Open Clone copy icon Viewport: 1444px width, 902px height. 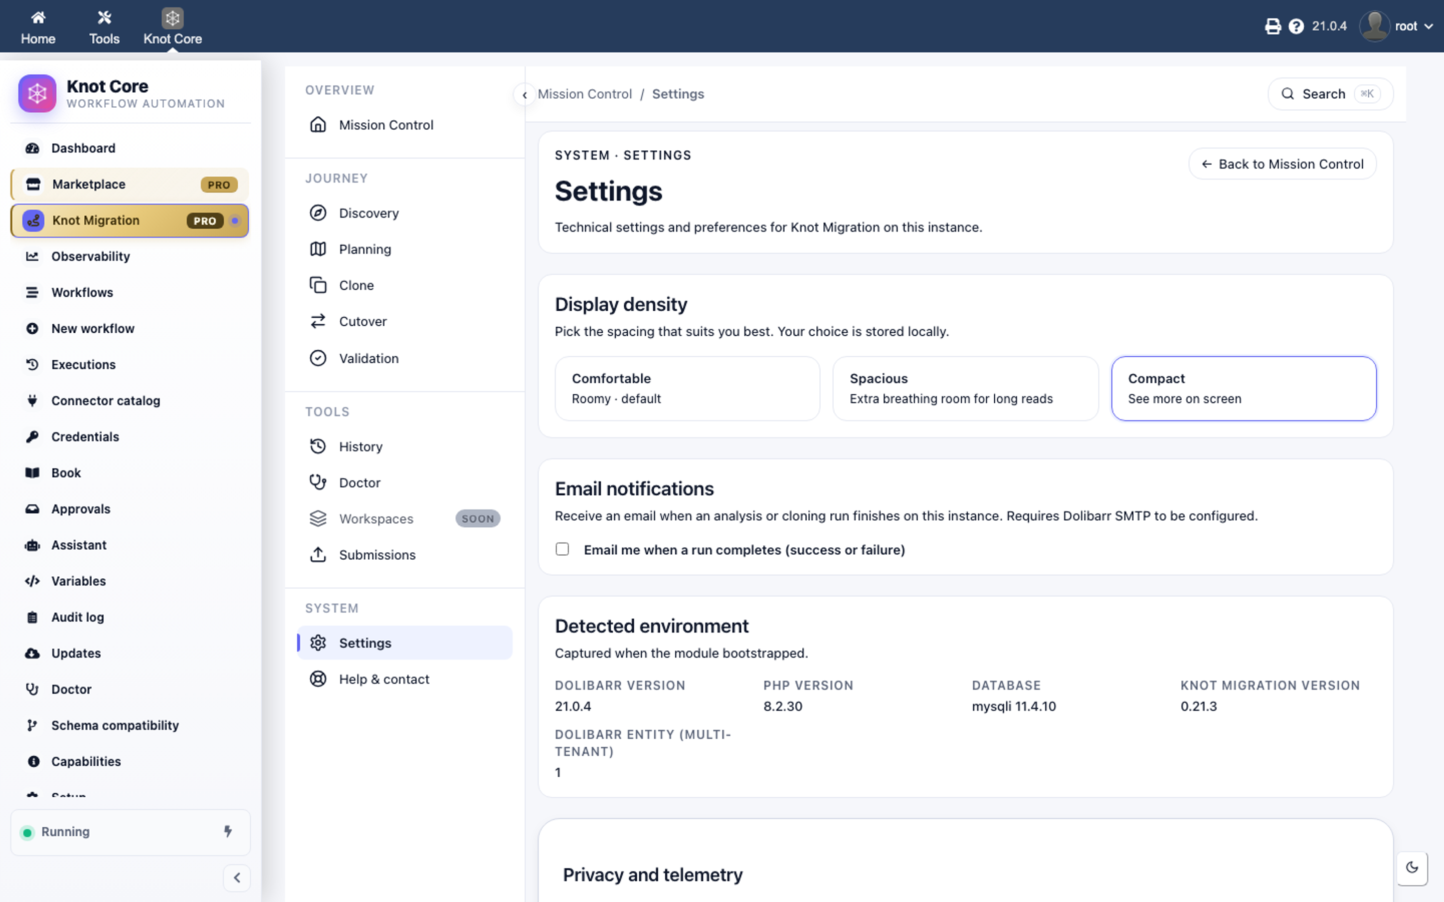click(318, 285)
